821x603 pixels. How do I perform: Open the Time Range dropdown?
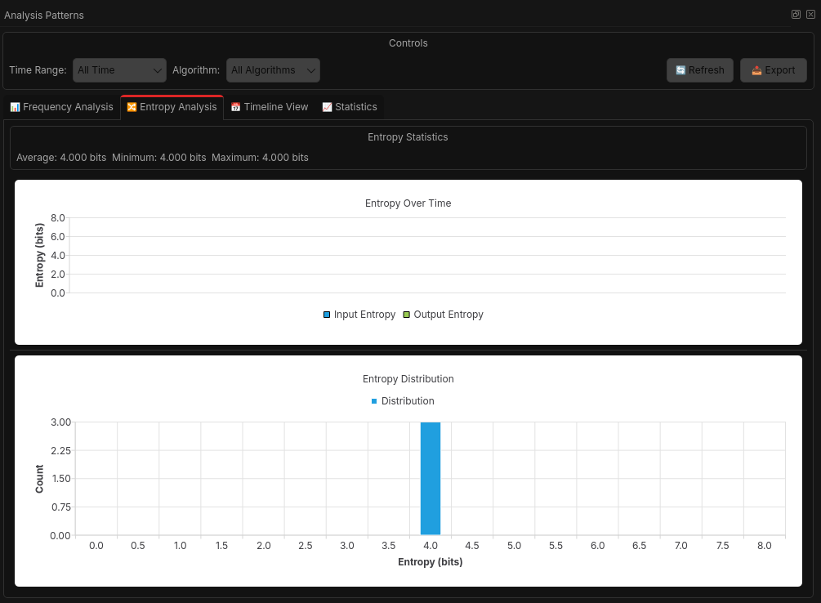(119, 70)
